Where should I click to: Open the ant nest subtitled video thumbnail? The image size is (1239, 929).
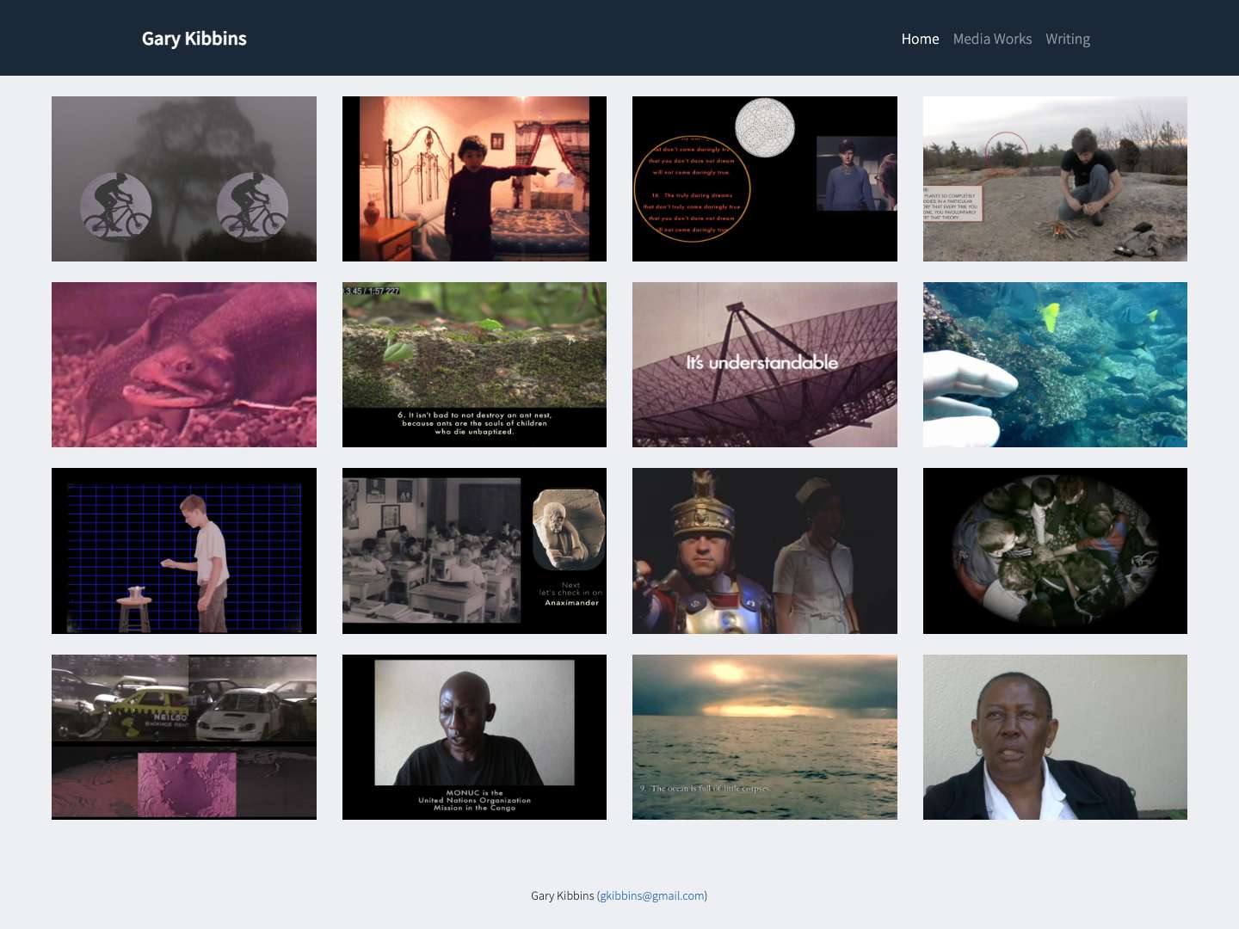coord(474,364)
